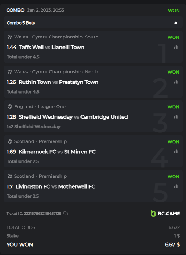186x255 pixels.
Task: Open Kilmarnock FC vs St Mirren FC match
Action: click(x=57, y=152)
